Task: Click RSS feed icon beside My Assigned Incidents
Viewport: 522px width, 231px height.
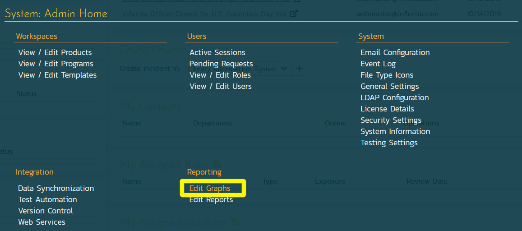Action: tap(235, 222)
